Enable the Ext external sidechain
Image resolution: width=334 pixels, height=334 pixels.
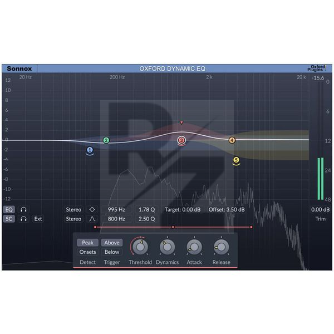(x=38, y=219)
